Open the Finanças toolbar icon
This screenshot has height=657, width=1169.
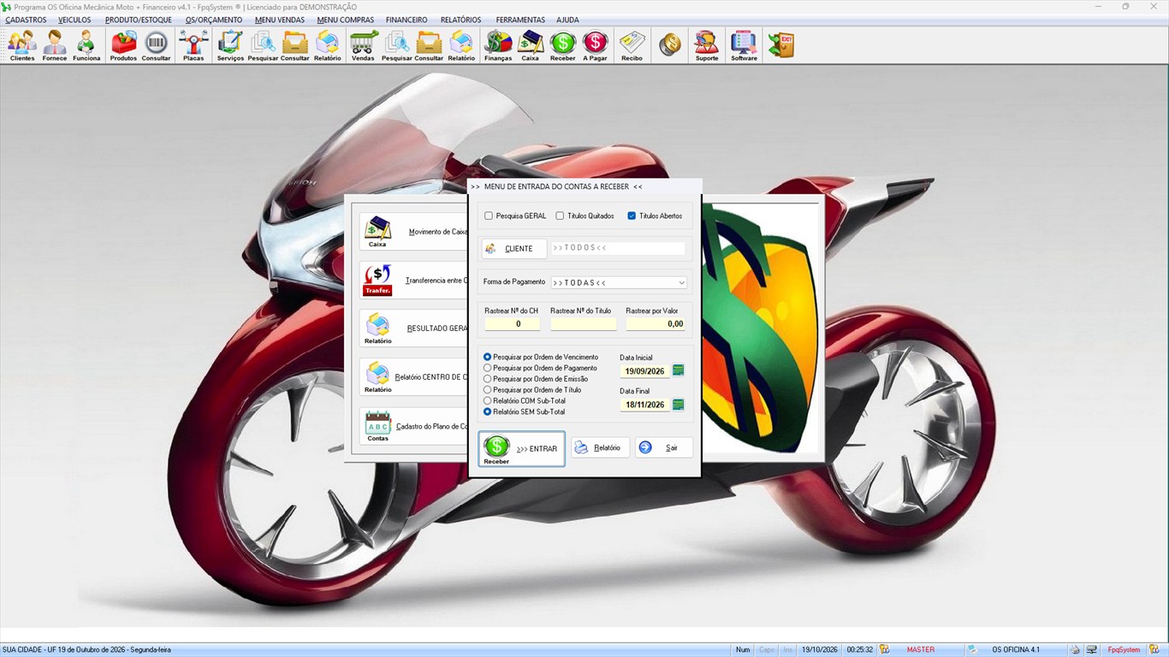(498, 45)
